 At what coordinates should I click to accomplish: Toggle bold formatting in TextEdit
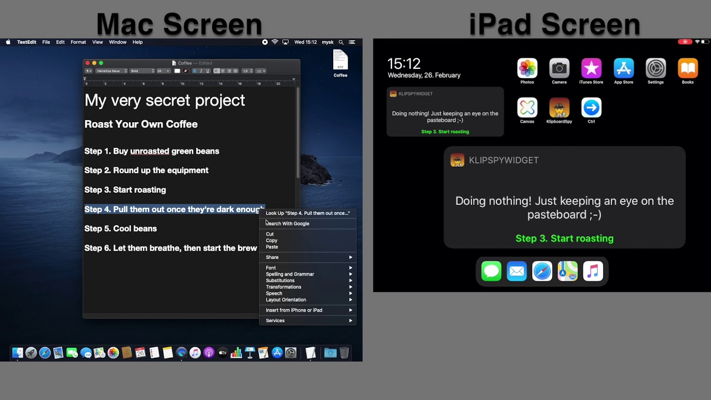194,71
